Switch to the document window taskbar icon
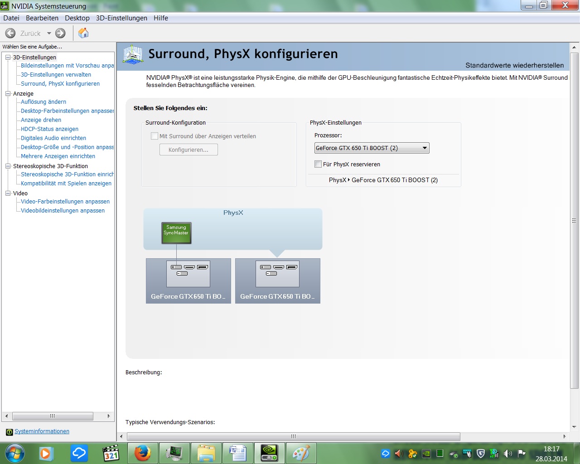The height and width of the screenshot is (464, 580). pos(237,453)
